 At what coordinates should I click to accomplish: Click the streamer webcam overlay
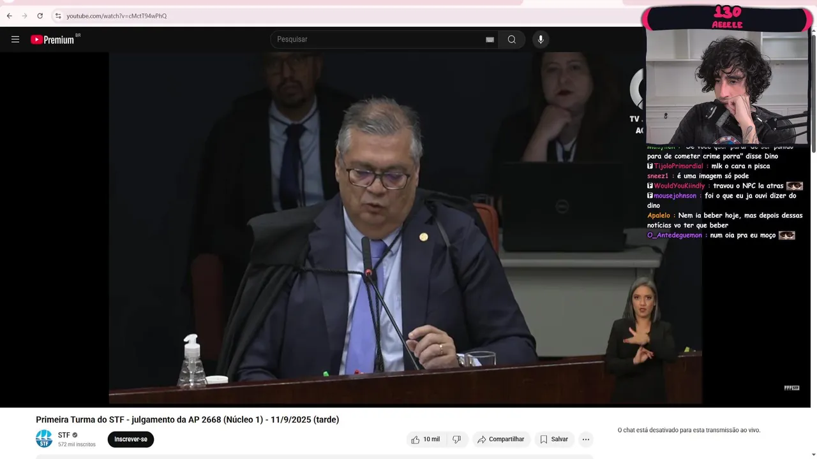[x=728, y=88]
